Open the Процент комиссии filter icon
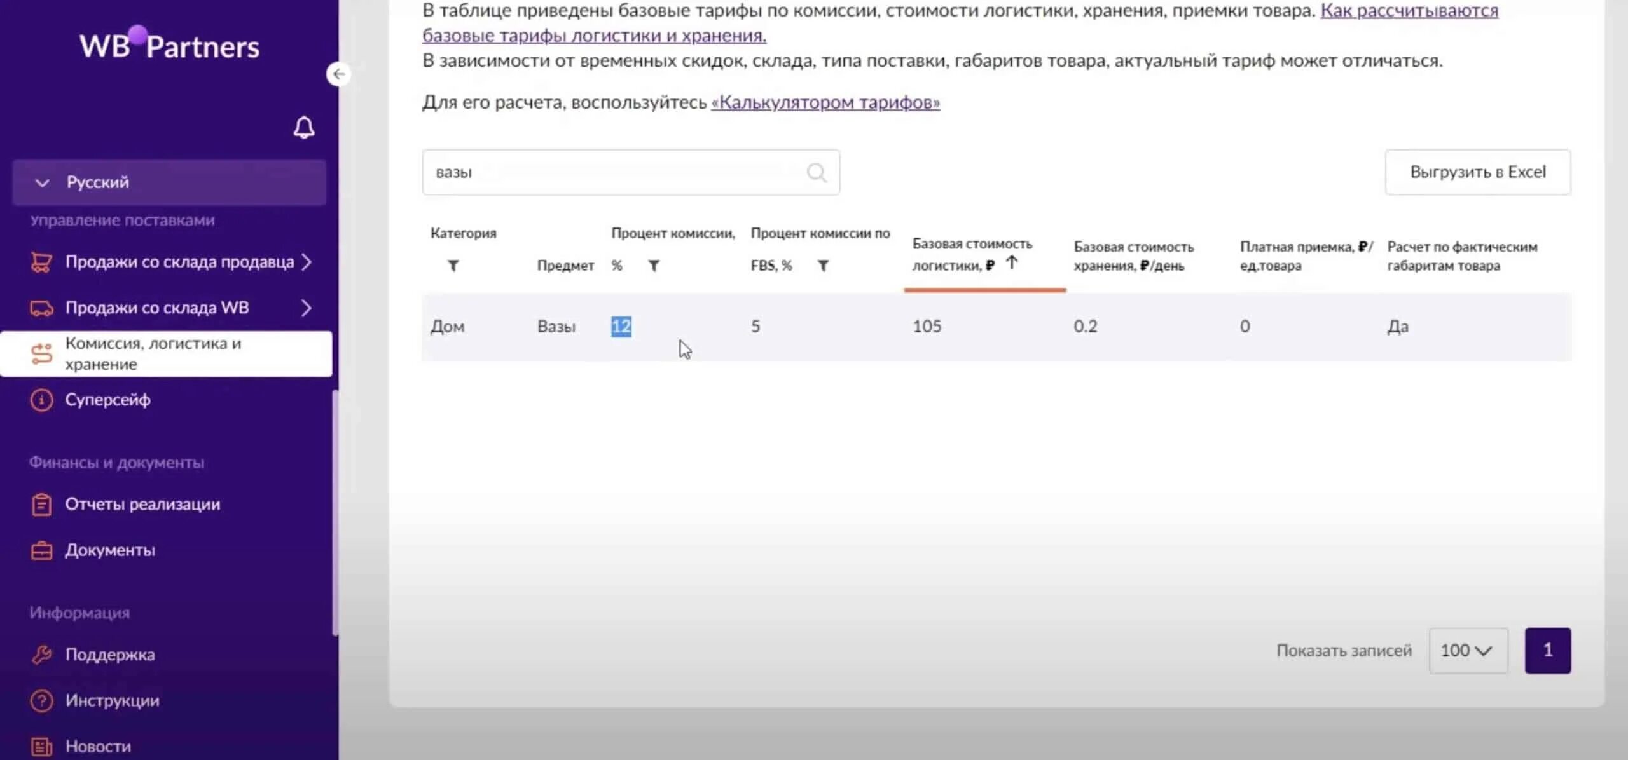Viewport: 1628px width, 760px height. [654, 266]
